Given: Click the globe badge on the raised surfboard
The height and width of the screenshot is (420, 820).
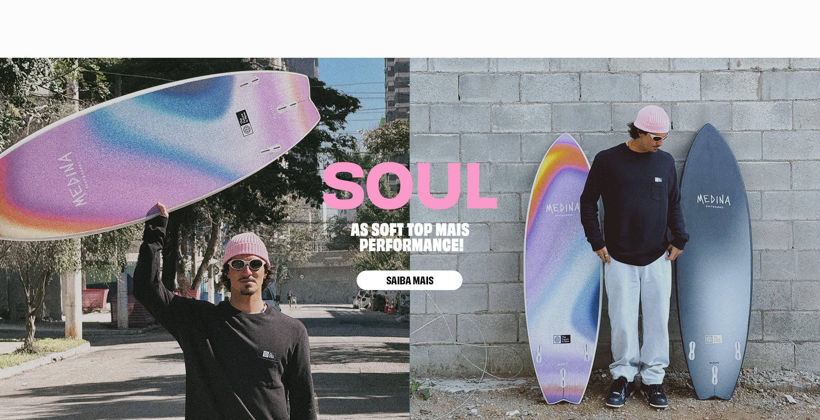Looking at the screenshot, I should [x=244, y=123].
